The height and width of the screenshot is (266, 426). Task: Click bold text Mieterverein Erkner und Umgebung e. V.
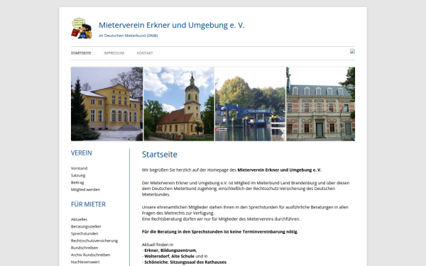pyautogui.click(x=279, y=170)
